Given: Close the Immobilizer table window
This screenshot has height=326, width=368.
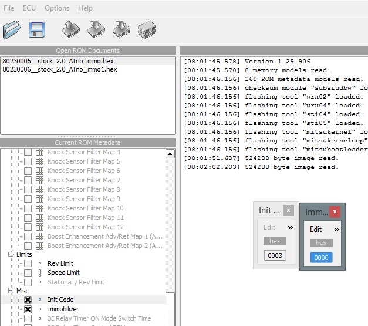Looking at the screenshot, I should (x=335, y=212).
